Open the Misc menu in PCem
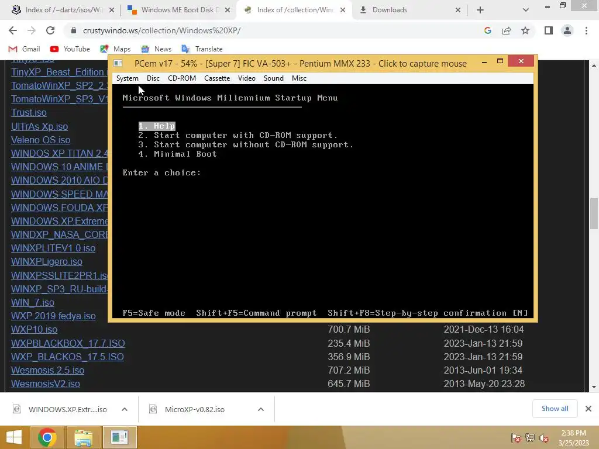 pos(299,78)
